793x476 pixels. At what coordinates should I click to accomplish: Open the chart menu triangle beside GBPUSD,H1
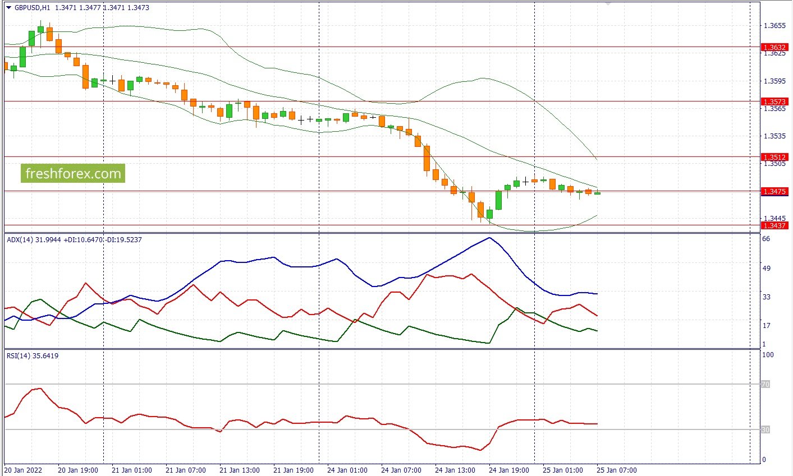point(8,8)
